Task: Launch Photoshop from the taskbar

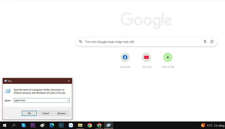Action: click(61, 125)
